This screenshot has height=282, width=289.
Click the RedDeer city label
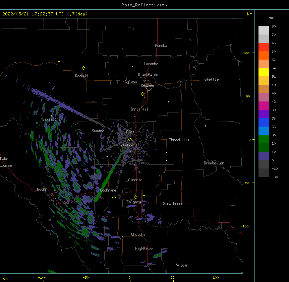tap(148, 85)
